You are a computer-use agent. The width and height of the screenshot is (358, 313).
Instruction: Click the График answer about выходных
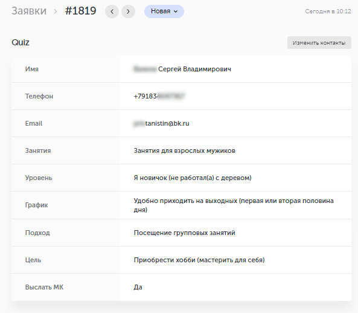pos(234,205)
